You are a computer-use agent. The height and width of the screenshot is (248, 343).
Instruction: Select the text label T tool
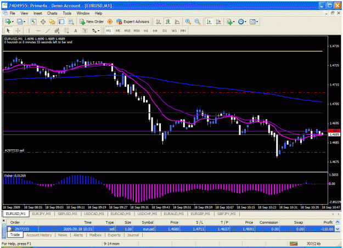85,31
